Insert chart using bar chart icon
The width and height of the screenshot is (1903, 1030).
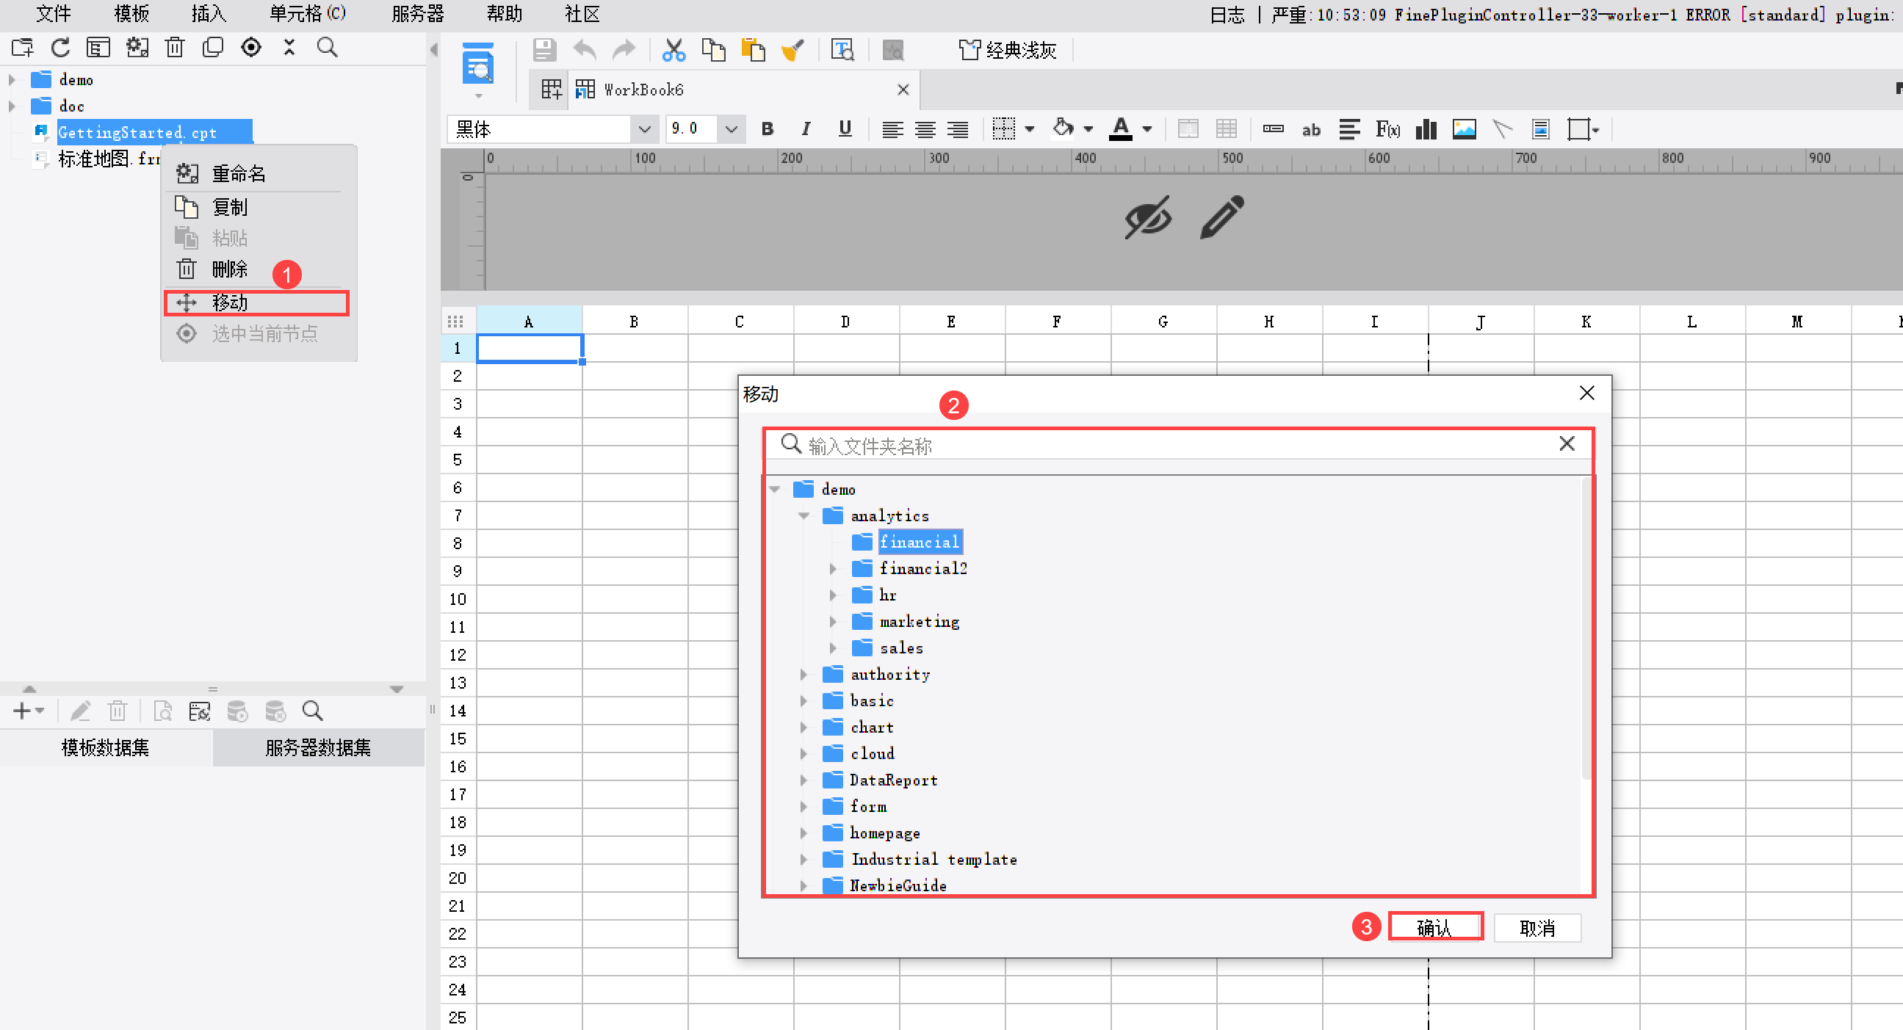[x=1426, y=129]
